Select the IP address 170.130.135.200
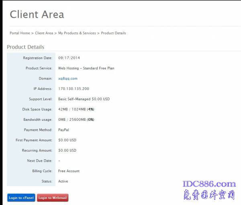 [x=74, y=89]
